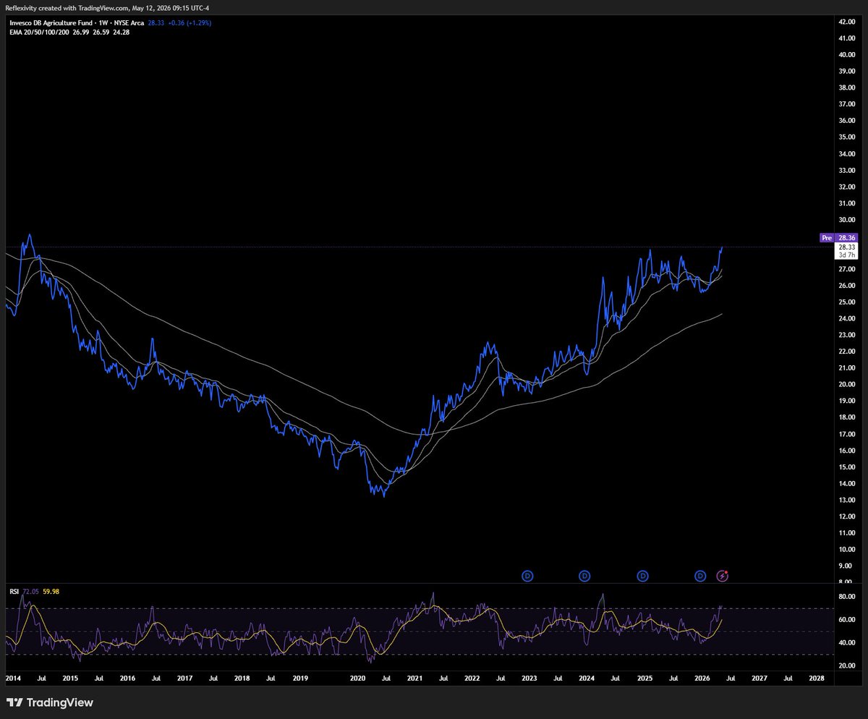The width and height of the screenshot is (868, 719).
Task: Click the 13.00 price axis label
Action: [x=847, y=500]
